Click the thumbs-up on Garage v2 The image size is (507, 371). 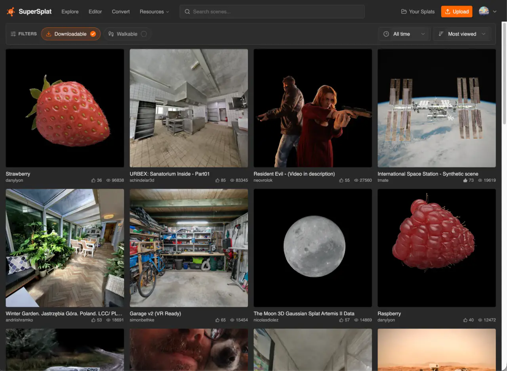pos(217,320)
